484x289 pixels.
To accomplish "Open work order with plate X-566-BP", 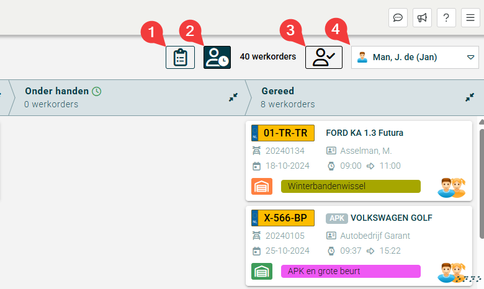I will click(284, 218).
